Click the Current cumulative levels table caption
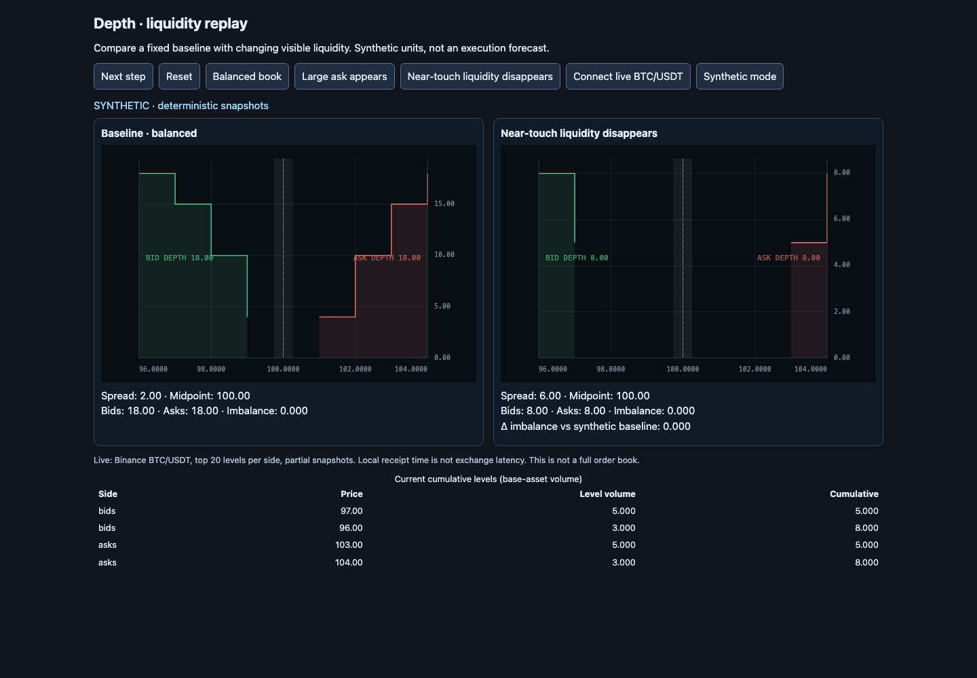The height and width of the screenshot is (678, 977). tap(488, 479)
